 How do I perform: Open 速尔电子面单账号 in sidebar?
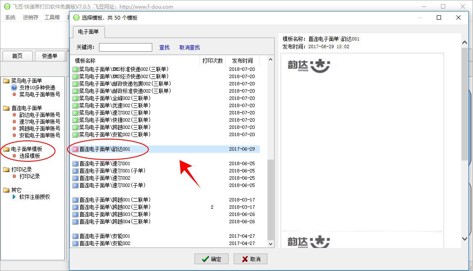(x=40, y=122)
